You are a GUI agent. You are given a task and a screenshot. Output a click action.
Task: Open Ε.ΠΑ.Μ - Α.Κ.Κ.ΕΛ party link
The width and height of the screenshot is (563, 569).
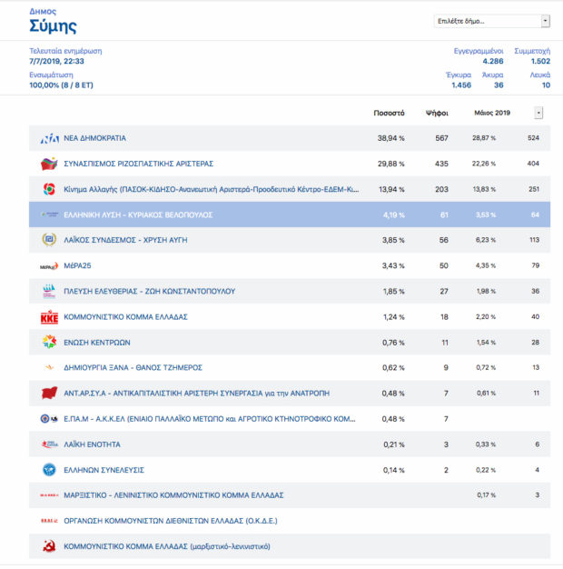pos(210,419)
